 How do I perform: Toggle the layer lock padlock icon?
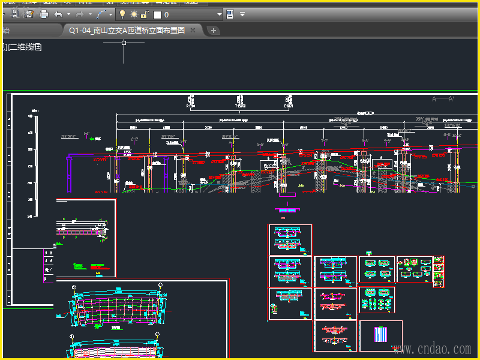[x=145, y=14]
